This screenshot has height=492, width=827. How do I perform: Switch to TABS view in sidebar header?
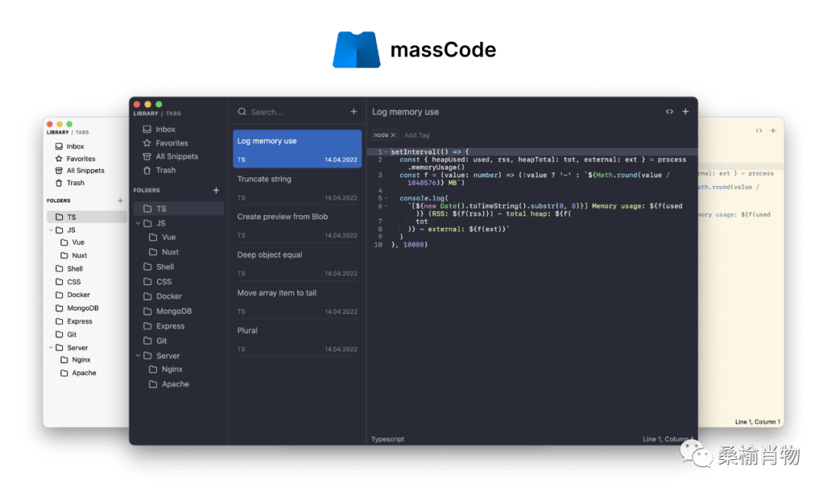pyautogui.click(x=173, y=112)
